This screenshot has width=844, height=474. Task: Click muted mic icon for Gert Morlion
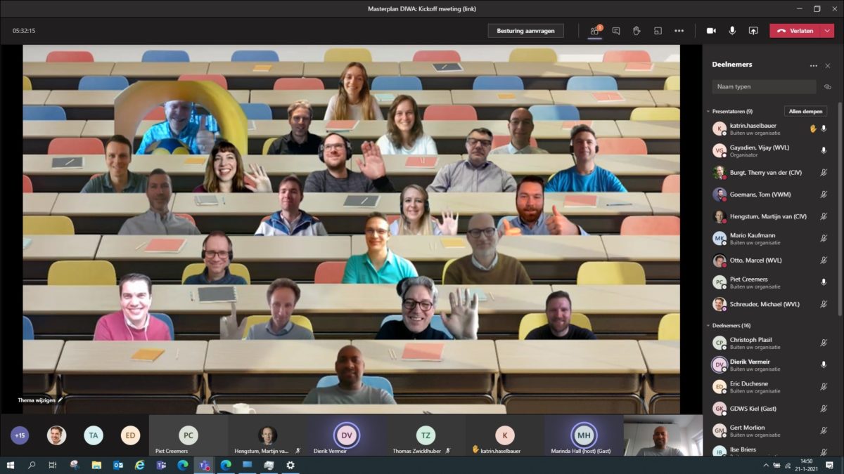(x=824, y=430)
